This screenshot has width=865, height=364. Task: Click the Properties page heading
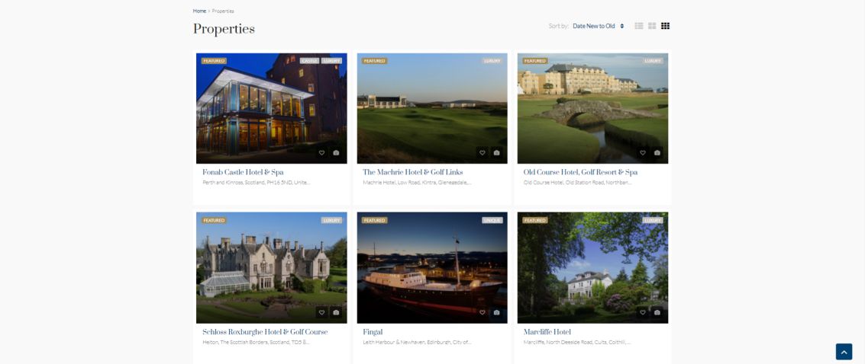224,29
